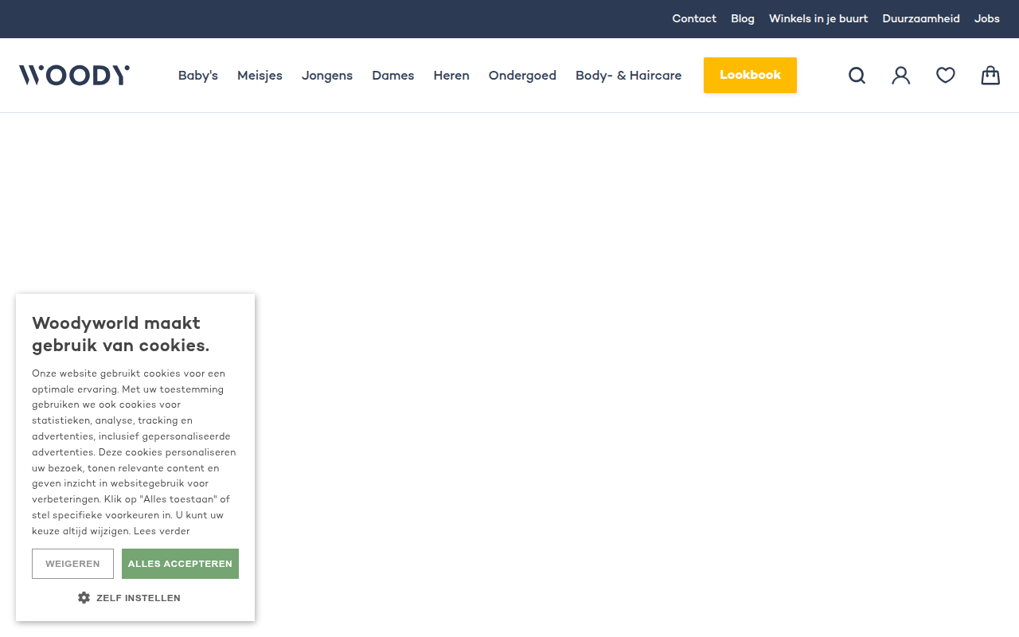Go to the Woody logo homepage
1019x637 pixels.
tap(75, 76)
